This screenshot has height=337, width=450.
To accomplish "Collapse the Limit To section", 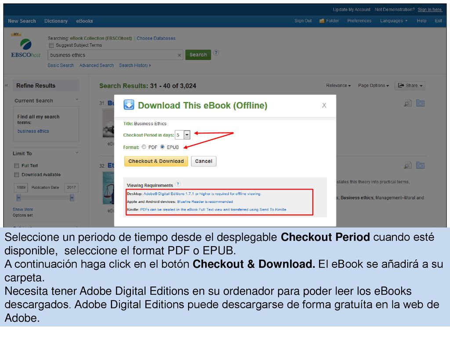I will [77, 153].
